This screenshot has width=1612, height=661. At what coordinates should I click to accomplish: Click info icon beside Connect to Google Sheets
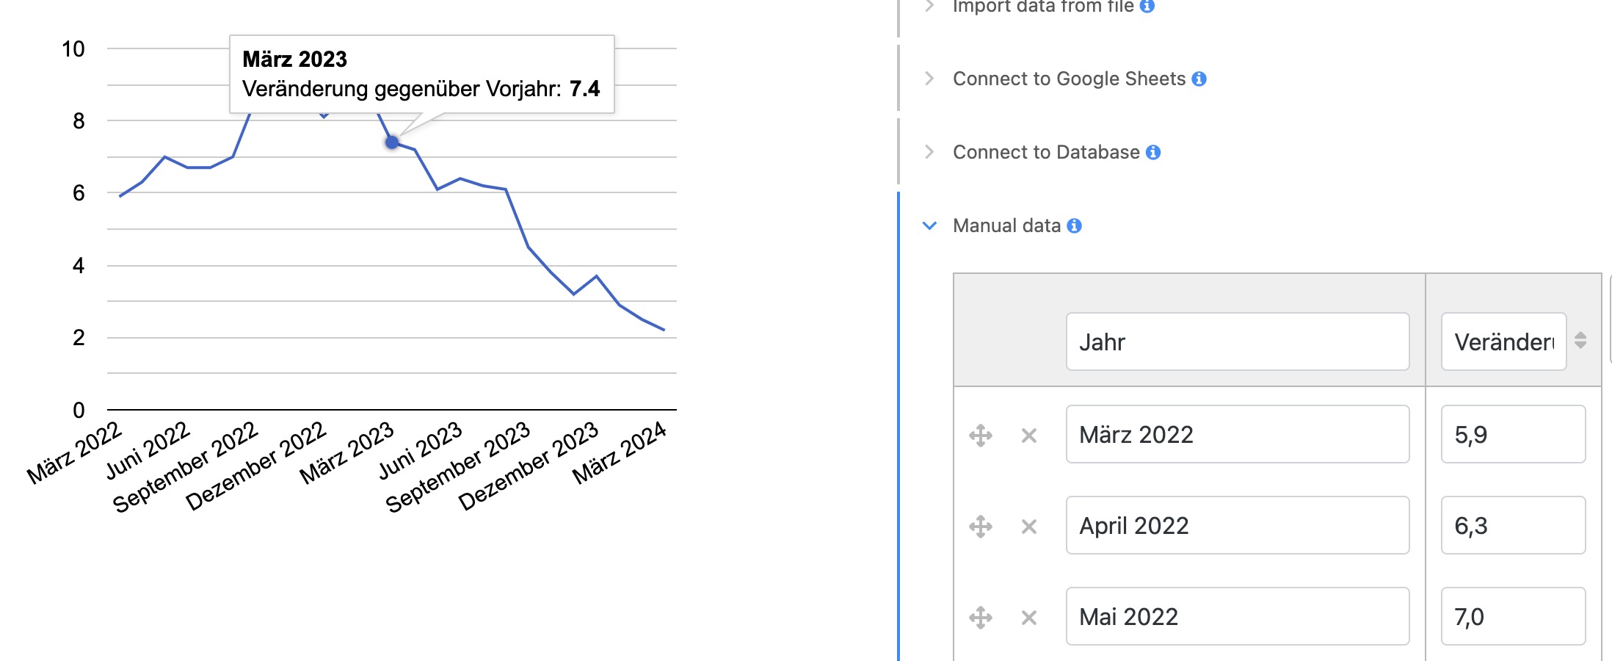1199,79
